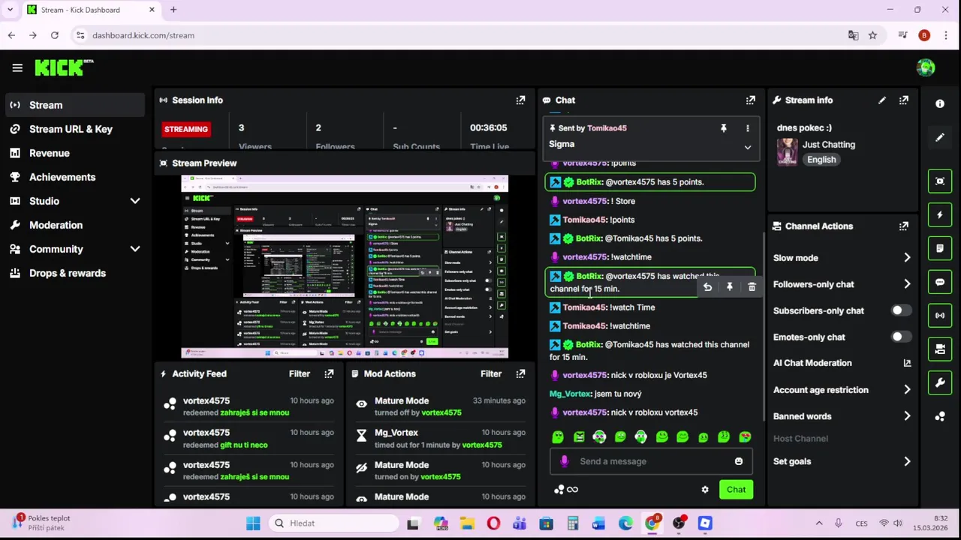Image resolution: width=961 pixels, height=540 pixels.
Task: Pop out the Stream info panel
Action: click(x=904, y=100)
